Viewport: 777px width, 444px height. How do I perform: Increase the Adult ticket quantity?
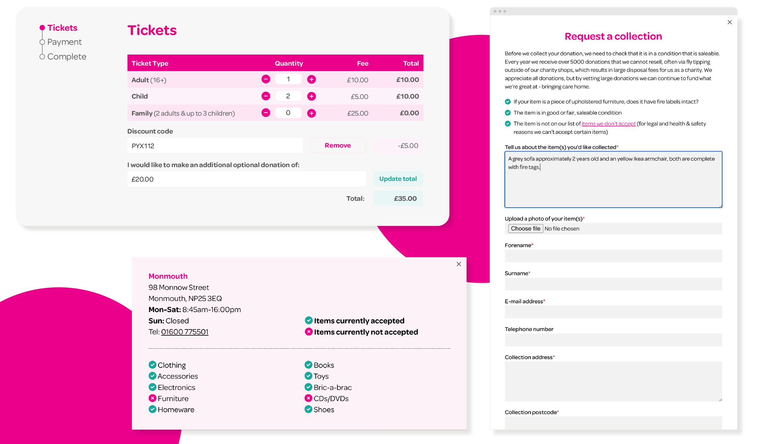click(x=311, y=79)
